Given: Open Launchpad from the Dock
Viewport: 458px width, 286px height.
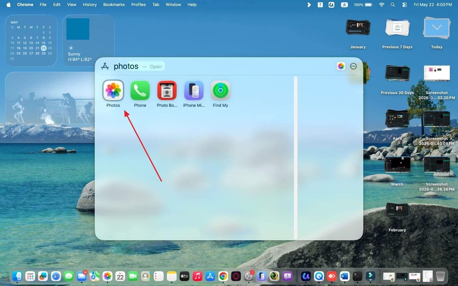Looking at the screenshot, I should [x=30, y=276].
